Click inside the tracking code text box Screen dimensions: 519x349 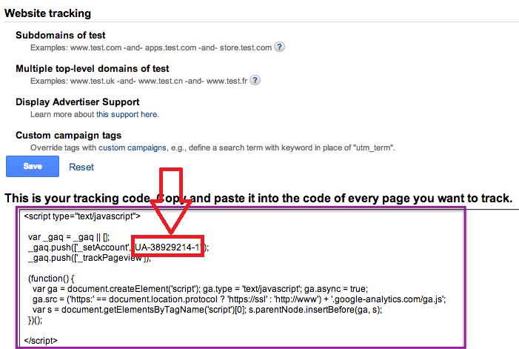tap(241, 278)
